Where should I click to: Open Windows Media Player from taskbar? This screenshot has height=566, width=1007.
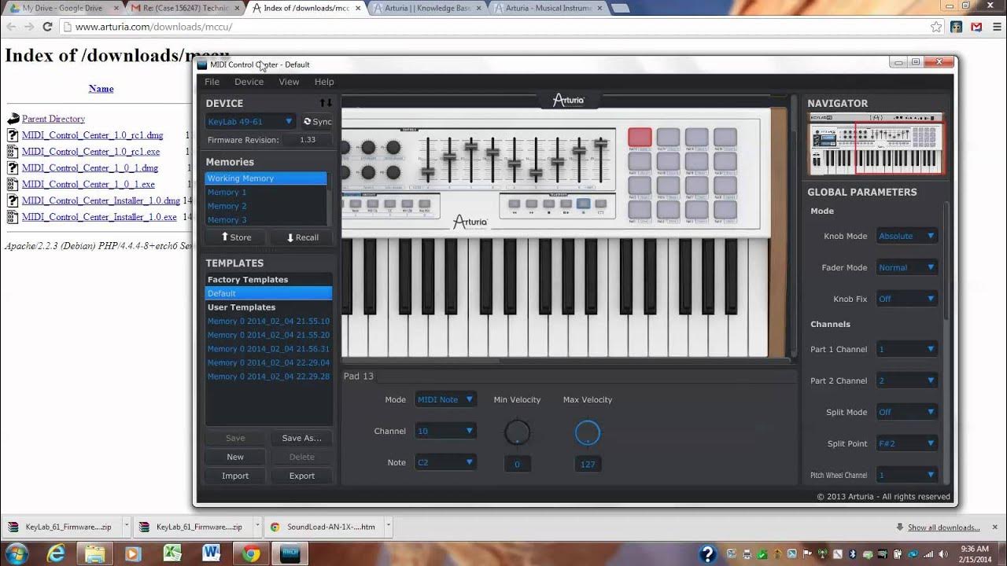133,553
